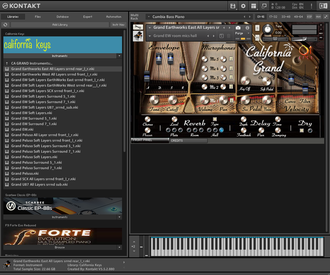Load previous snapshot arrow

click(x=208, y=36)
